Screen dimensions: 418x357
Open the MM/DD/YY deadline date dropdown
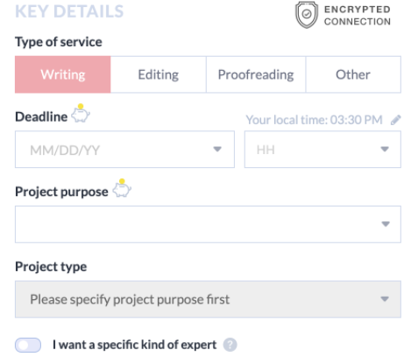coord(124,150)
